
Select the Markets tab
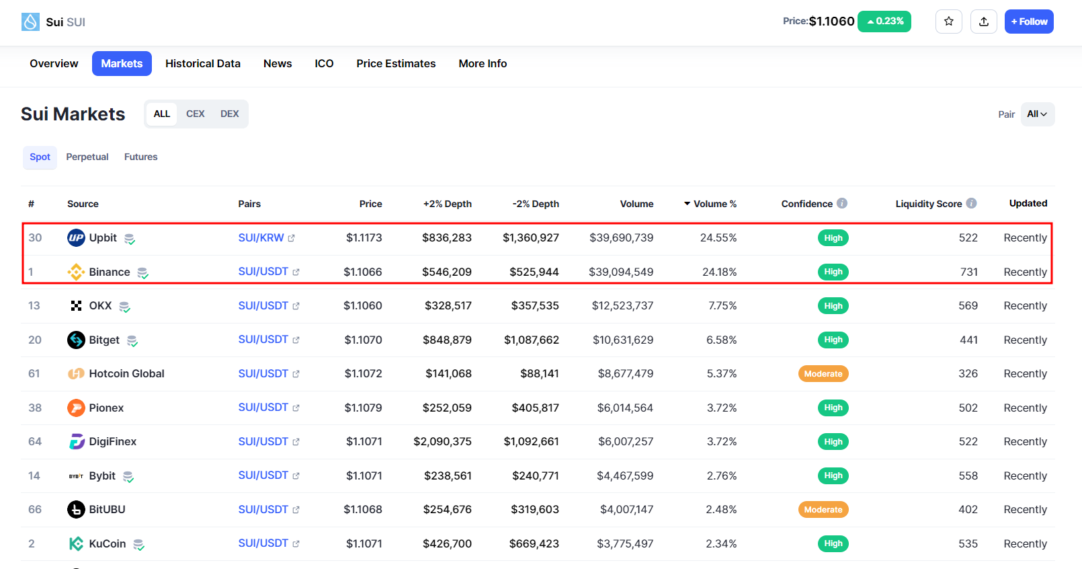[x=122, y=63]
